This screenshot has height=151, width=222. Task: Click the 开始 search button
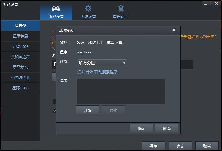[x=88, y=110]
